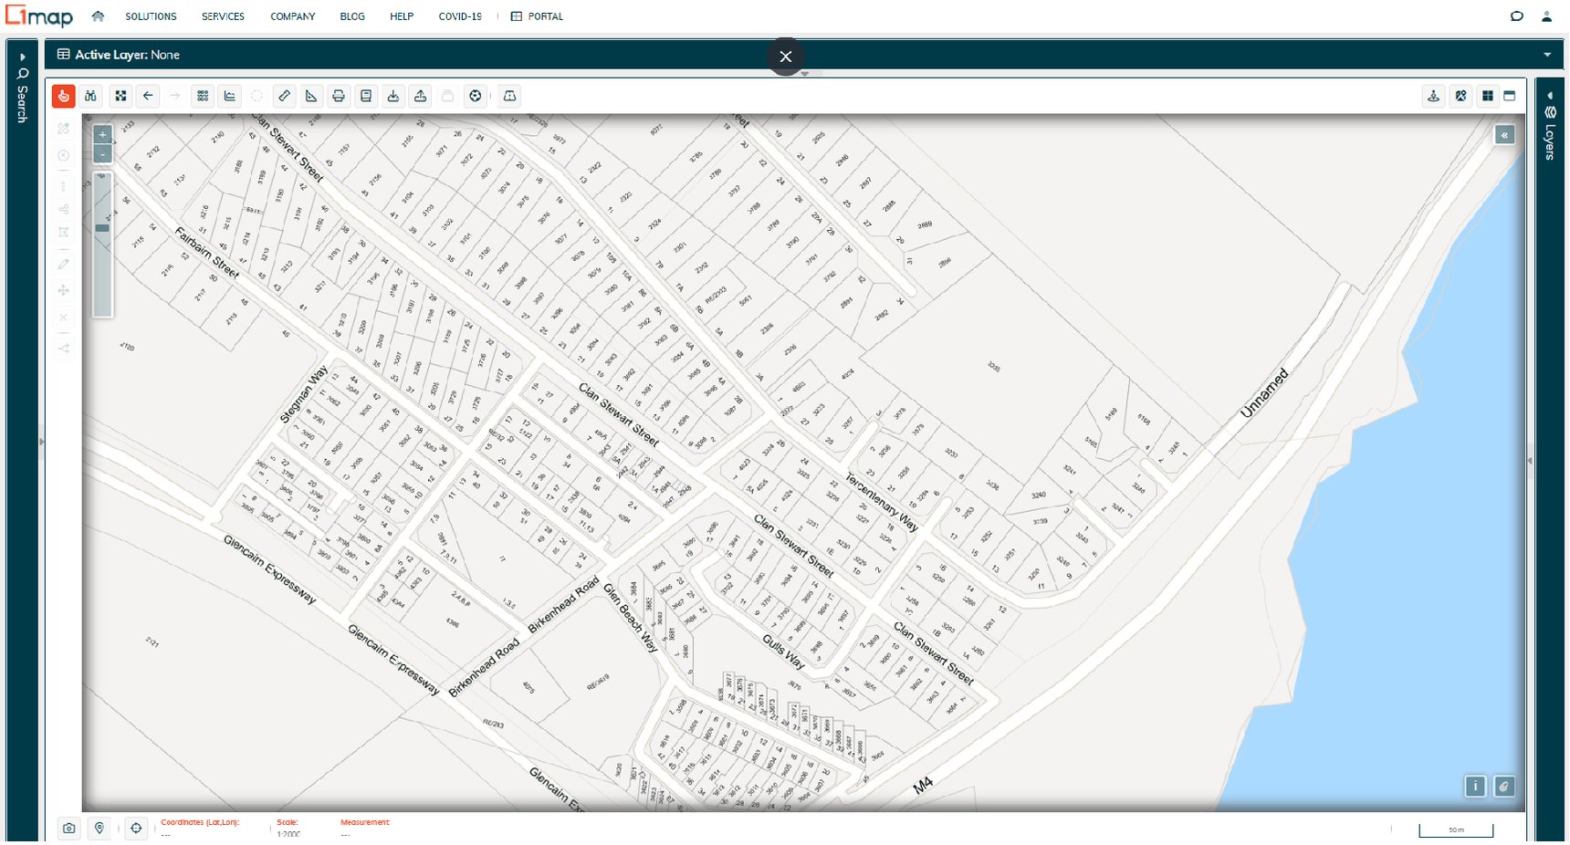The height and width of the screenshot is (845, 1570).
Task: Open the Portal link
Action: 538,16
